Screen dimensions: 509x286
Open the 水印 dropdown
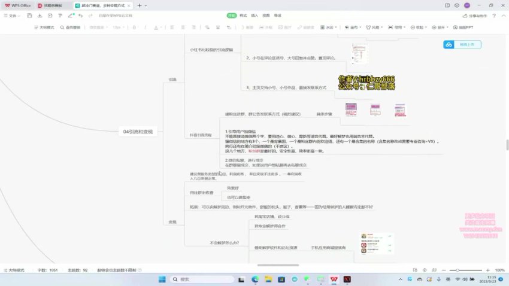329,28
